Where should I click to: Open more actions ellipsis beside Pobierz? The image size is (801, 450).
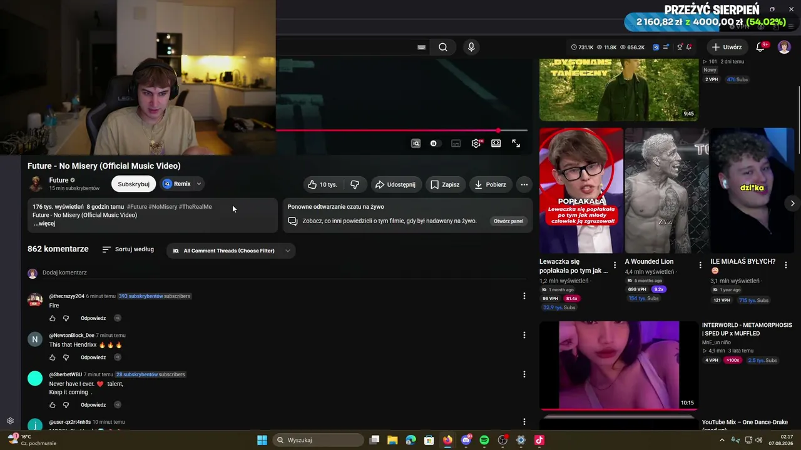pos(524,184)
